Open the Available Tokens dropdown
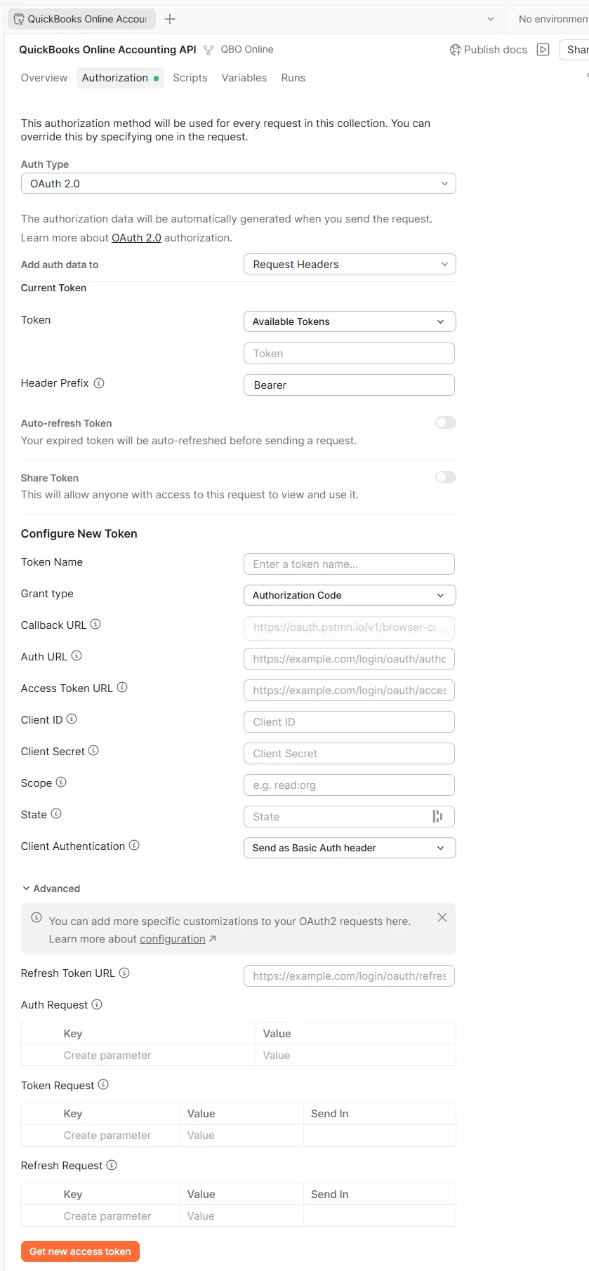The width and height of the screenshot is (589, 1271). pos(350,321)
